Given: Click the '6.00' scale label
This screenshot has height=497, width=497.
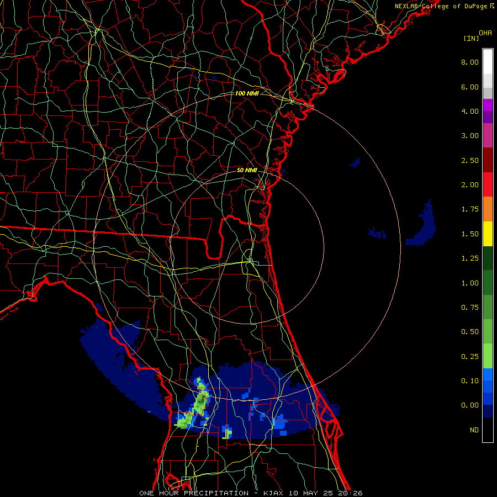Looking at the screenshot, I should pyautogui.click(x=470, y=87).
